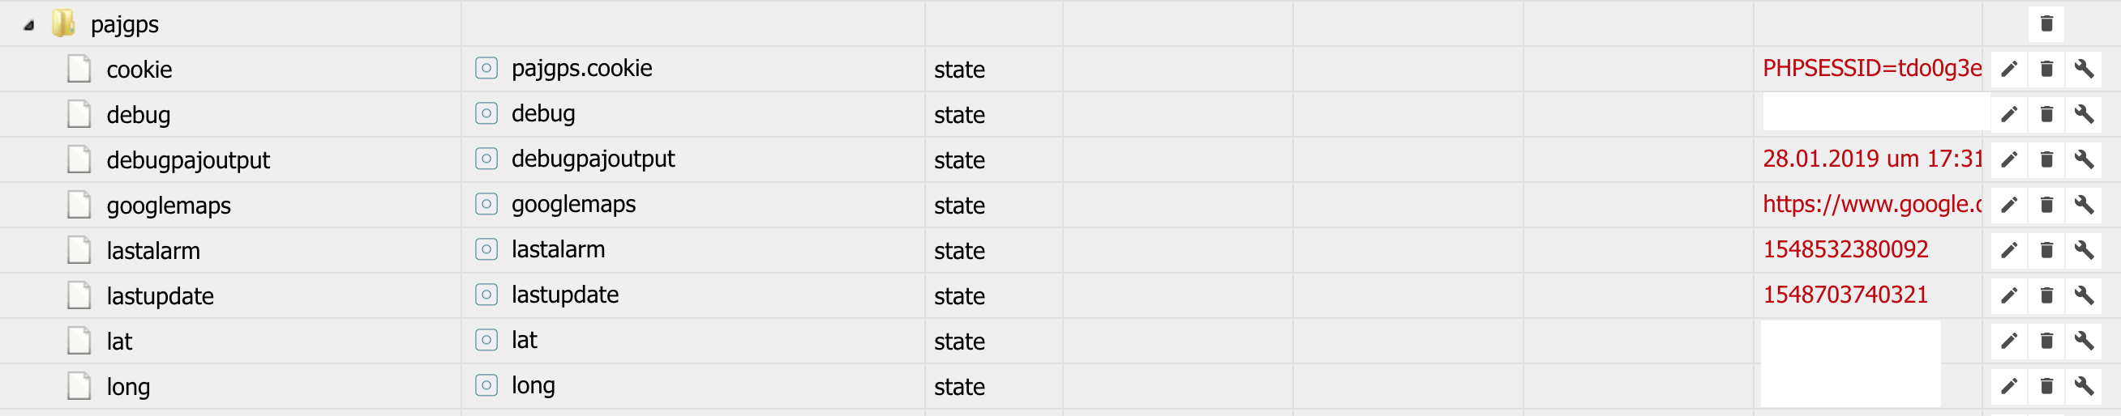
Task: Open settings wrench for debugpajoutput
Action: coord(2084,159)
